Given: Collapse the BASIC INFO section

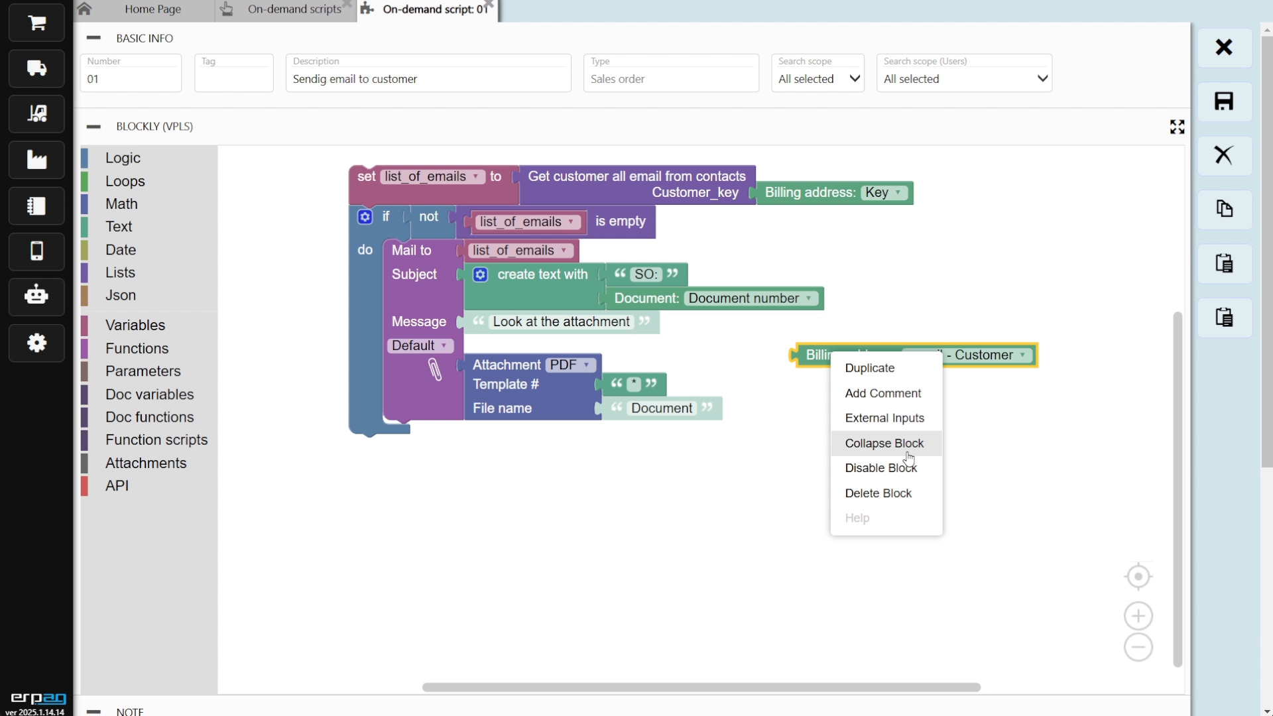Looking at the screenshot, I should pyautogui.click(x=93, y=38).
